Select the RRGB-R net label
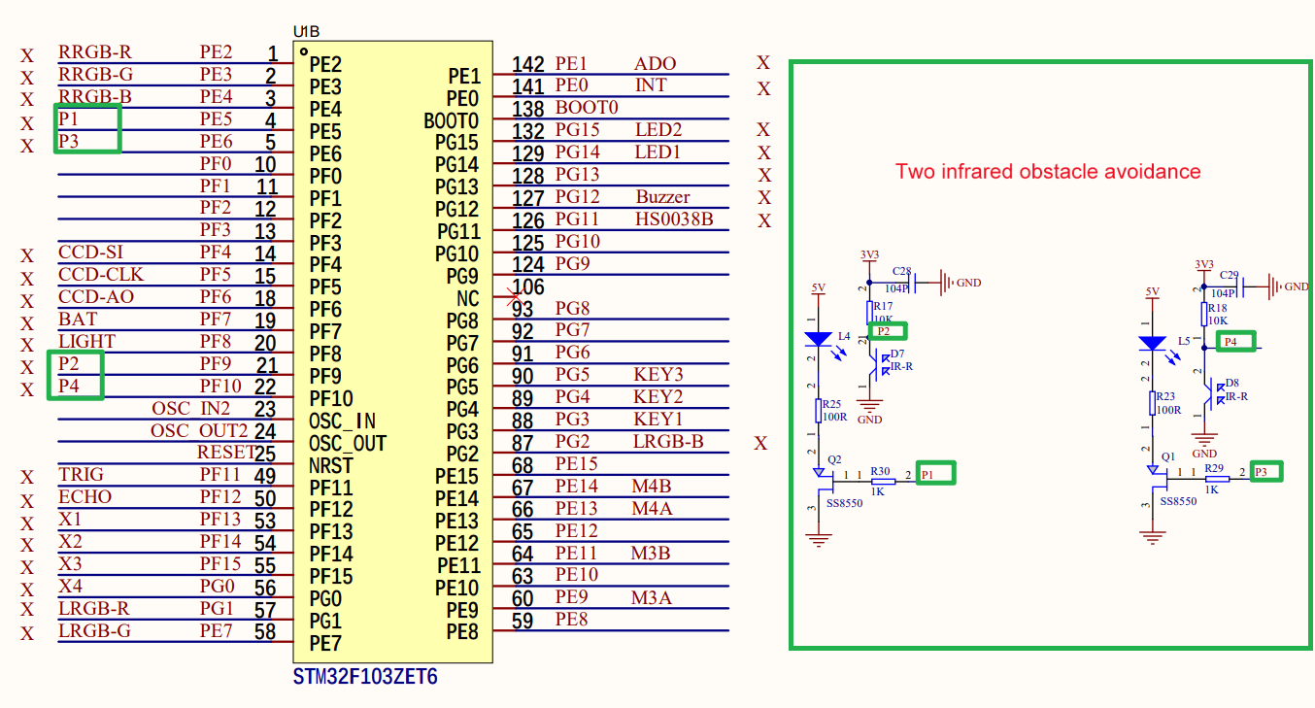Image resolution: width=1315 pixels, height=708 pixels. (95, 52)
